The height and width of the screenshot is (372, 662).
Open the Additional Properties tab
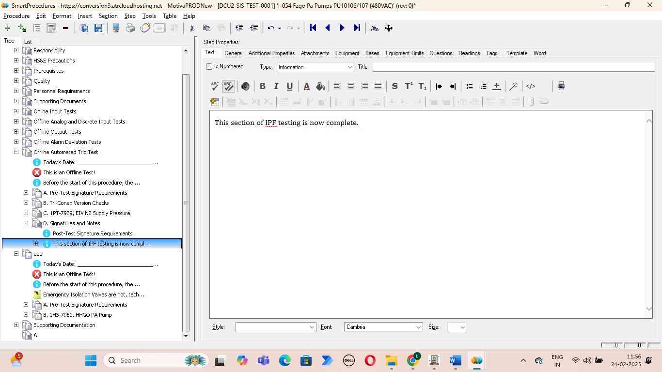(271, 53)
